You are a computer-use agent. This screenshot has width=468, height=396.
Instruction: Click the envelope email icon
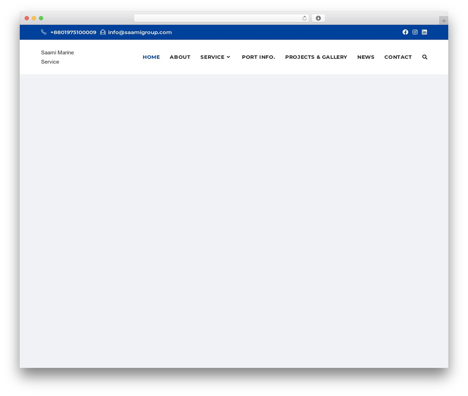pyautogui.click(x=103, y=32)
